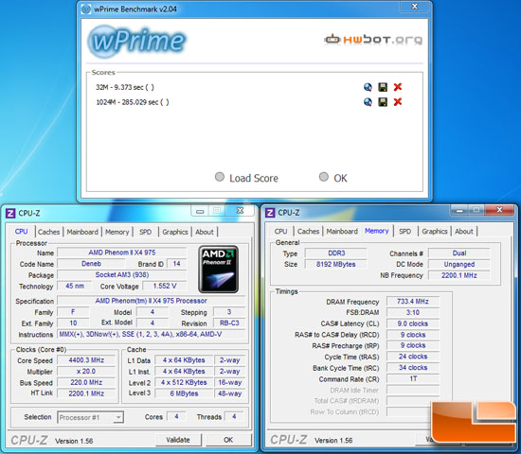The width and height of the screenshot is (521, 454).
Task: Click the wPrime title bar app icon
Action: click(85, 9)
